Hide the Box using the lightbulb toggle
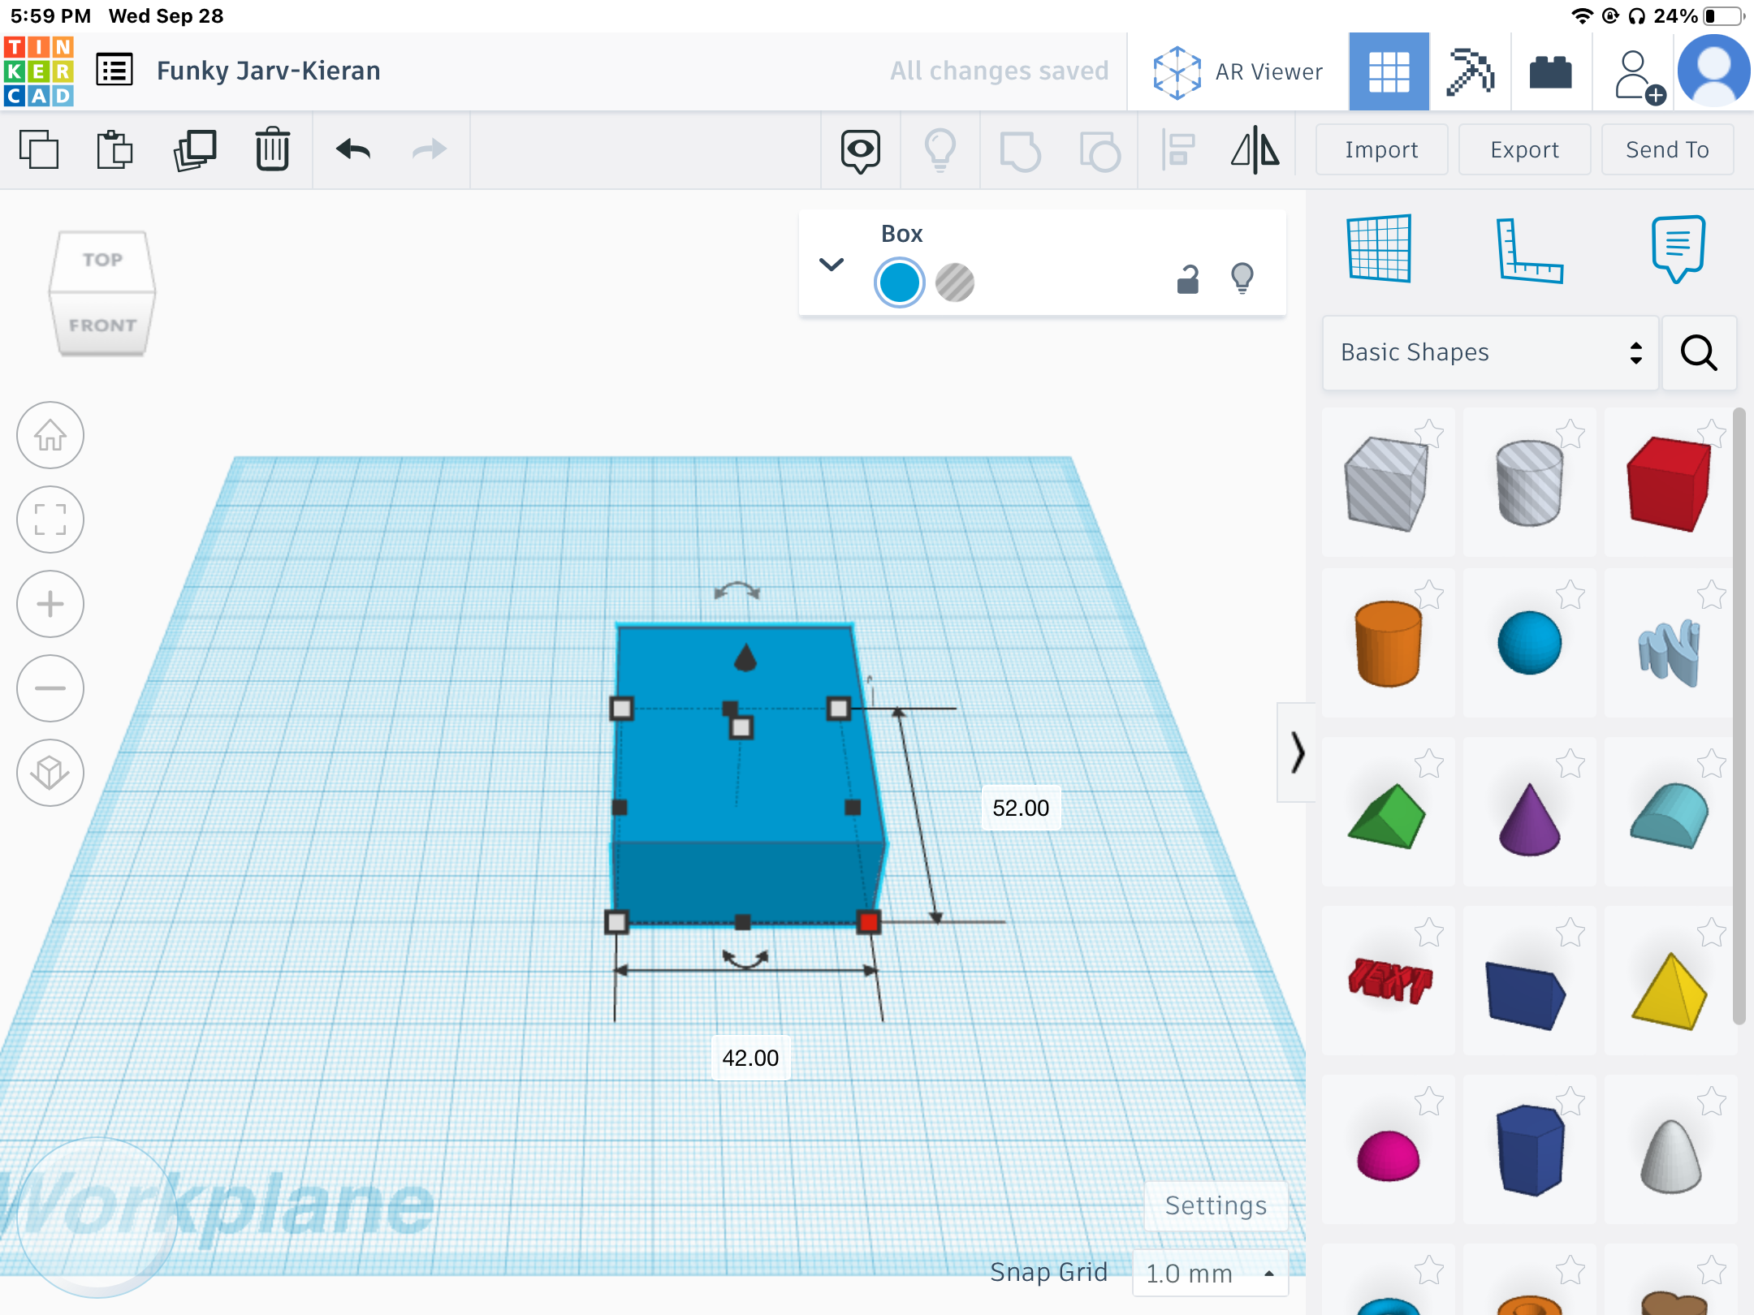 [1243, 277]
